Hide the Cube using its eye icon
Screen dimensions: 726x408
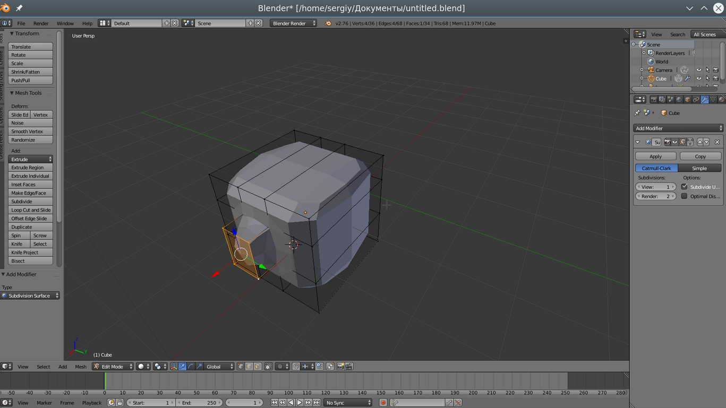point(699,79)
